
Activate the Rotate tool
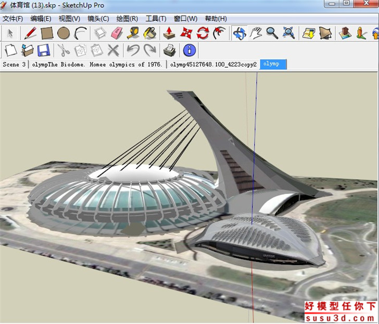tap(203, 33)
